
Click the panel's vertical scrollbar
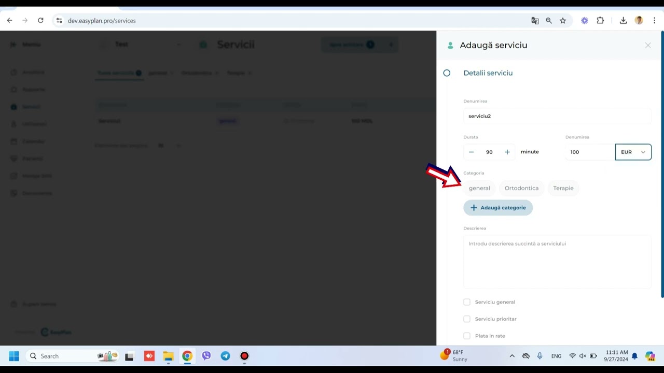coord(662,165)
